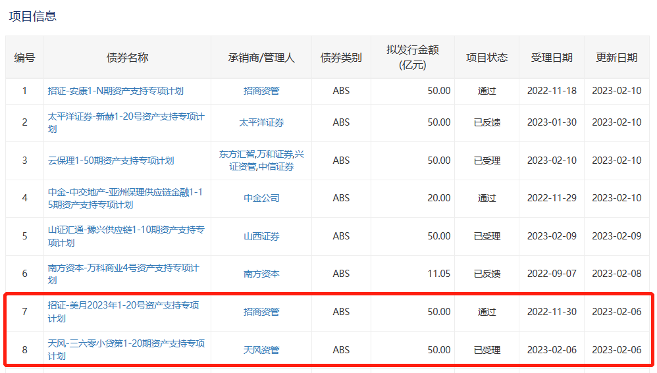Click update date 2023-02-09

click(x=617, y=236)
